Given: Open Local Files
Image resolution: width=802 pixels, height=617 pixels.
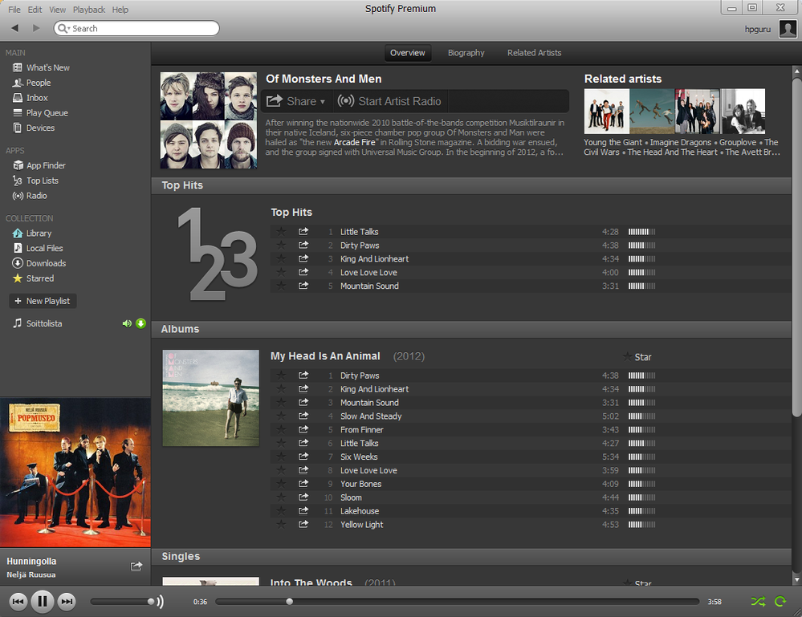Looking at the screenshot, I should (x=38, y=249).
